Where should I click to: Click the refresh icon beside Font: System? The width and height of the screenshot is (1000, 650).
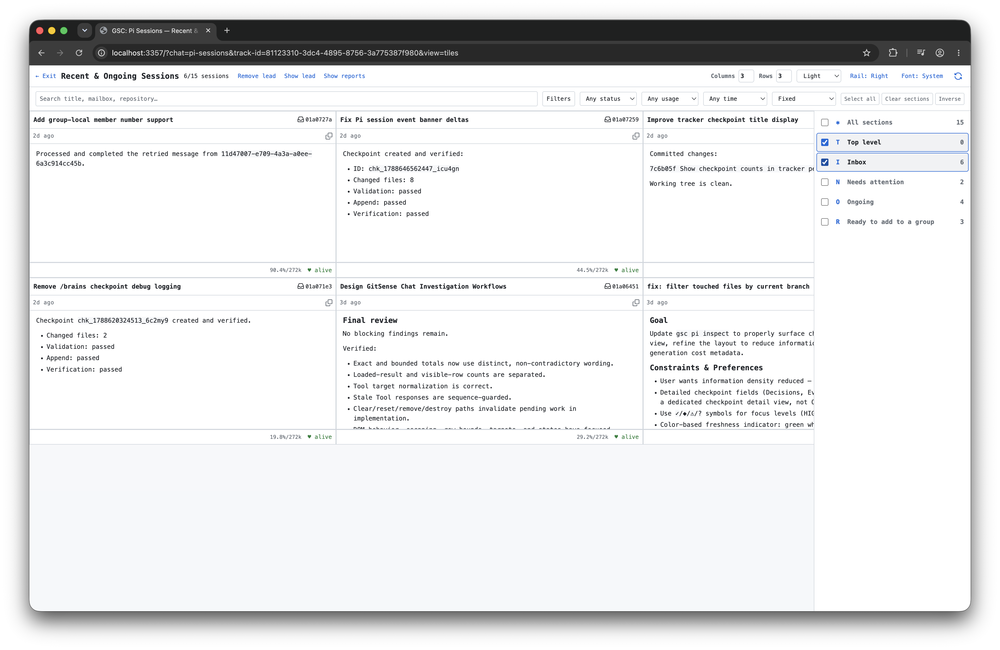tap(958, 76)
